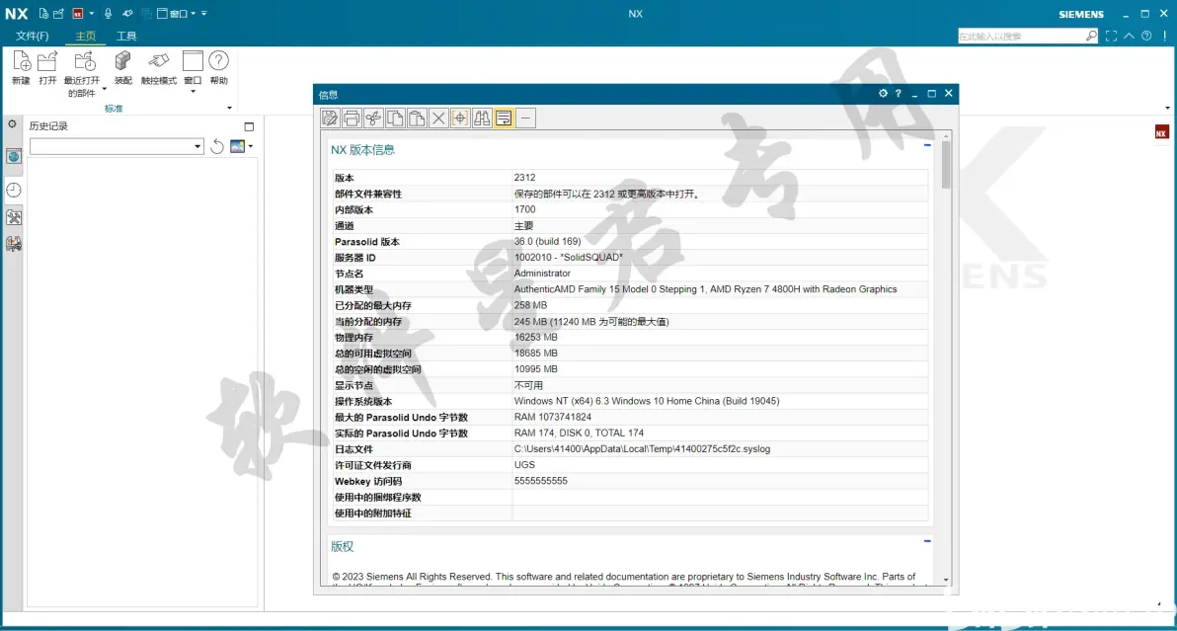Click Cut scissors icon in 信息 window
The image size is (1177, 631).
[373, 118]
